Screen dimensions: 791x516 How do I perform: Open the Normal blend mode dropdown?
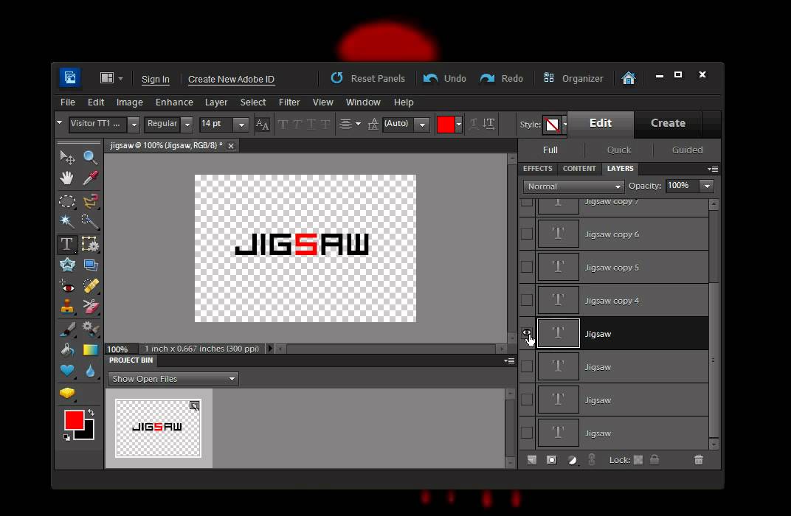coord(573,186)
